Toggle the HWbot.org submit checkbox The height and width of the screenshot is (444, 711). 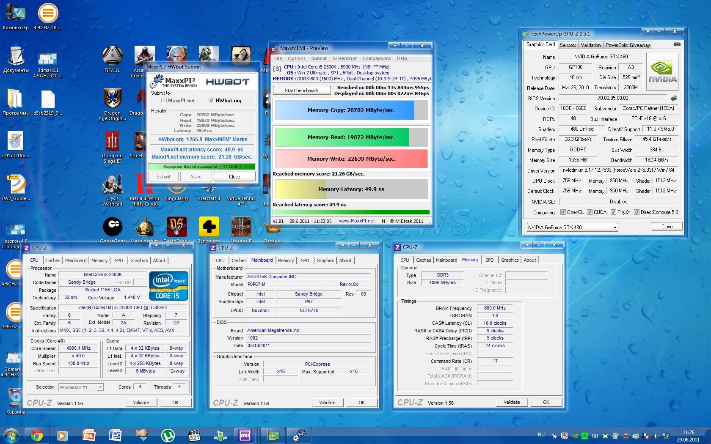tap(211, 101)
